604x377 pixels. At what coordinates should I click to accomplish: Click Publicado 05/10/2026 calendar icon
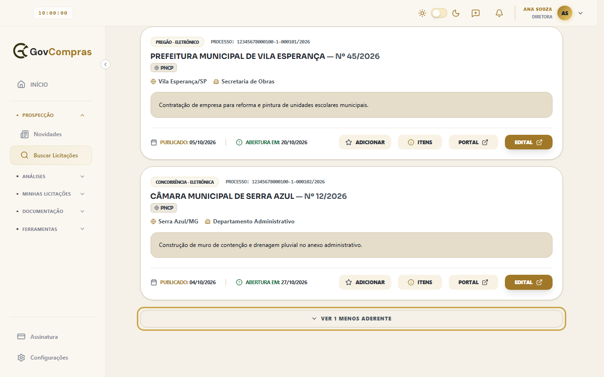(153, 142)
